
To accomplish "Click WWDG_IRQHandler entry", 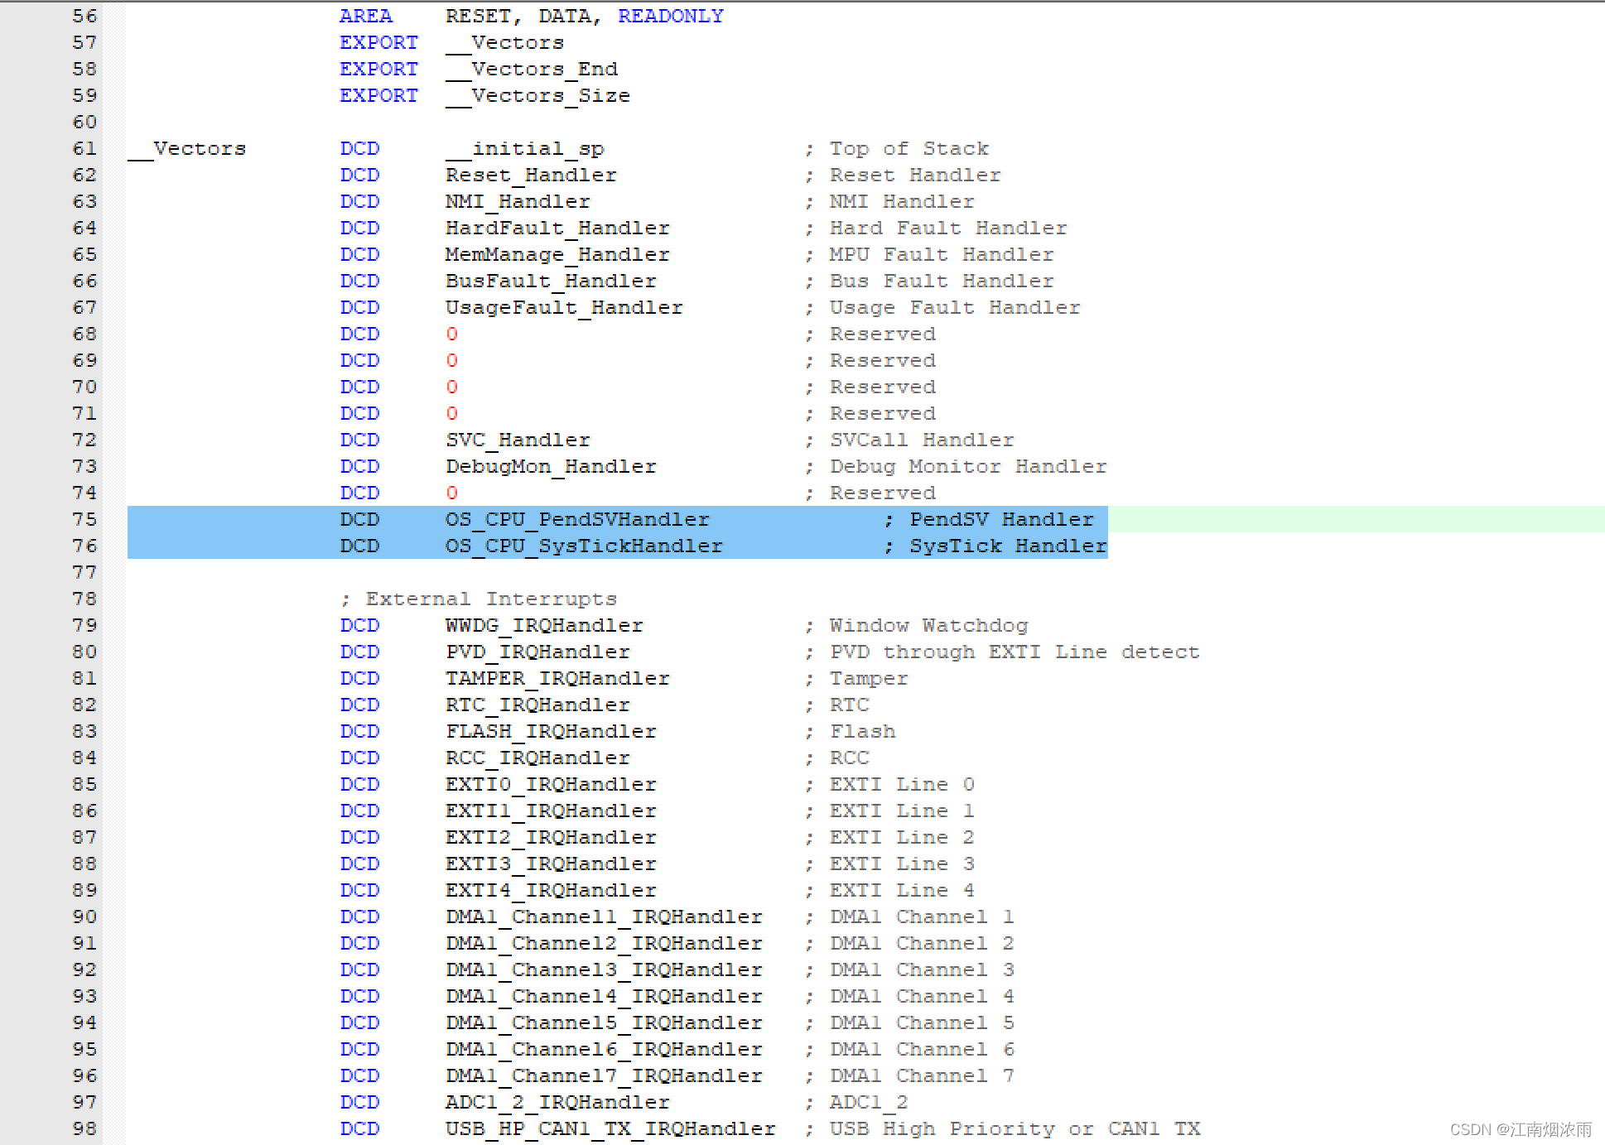I will pos(544,625).
